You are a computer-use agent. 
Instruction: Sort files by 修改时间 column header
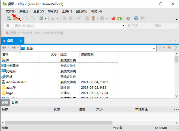pos(99,54)
